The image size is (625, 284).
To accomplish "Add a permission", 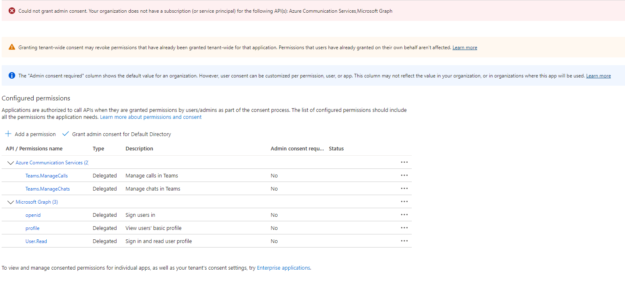I will (30, 134).
